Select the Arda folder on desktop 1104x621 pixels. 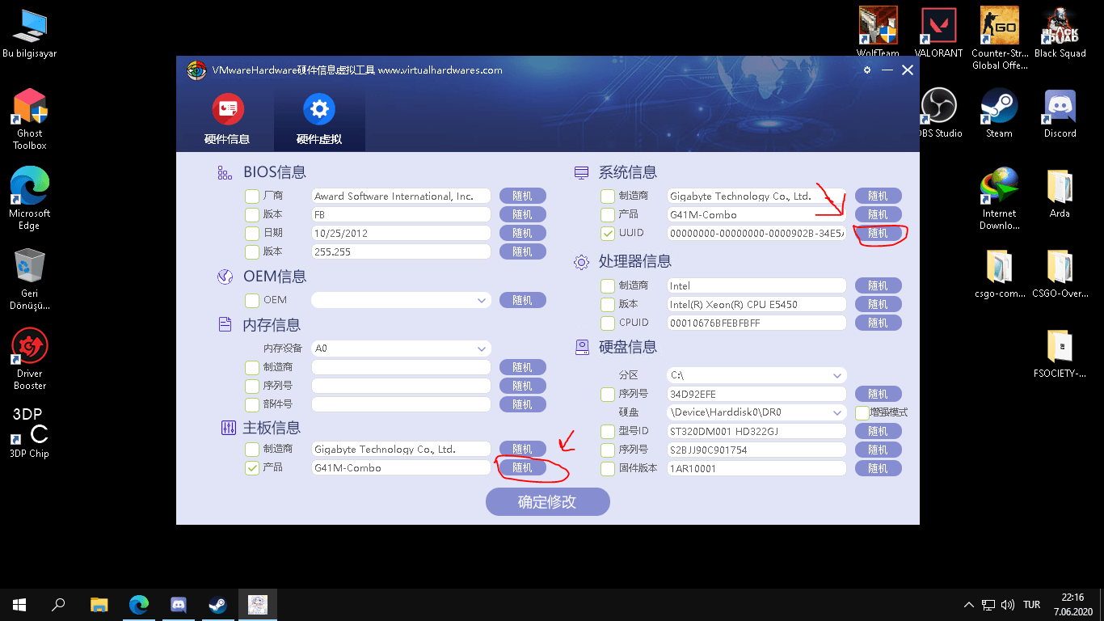pos(1060,193)
